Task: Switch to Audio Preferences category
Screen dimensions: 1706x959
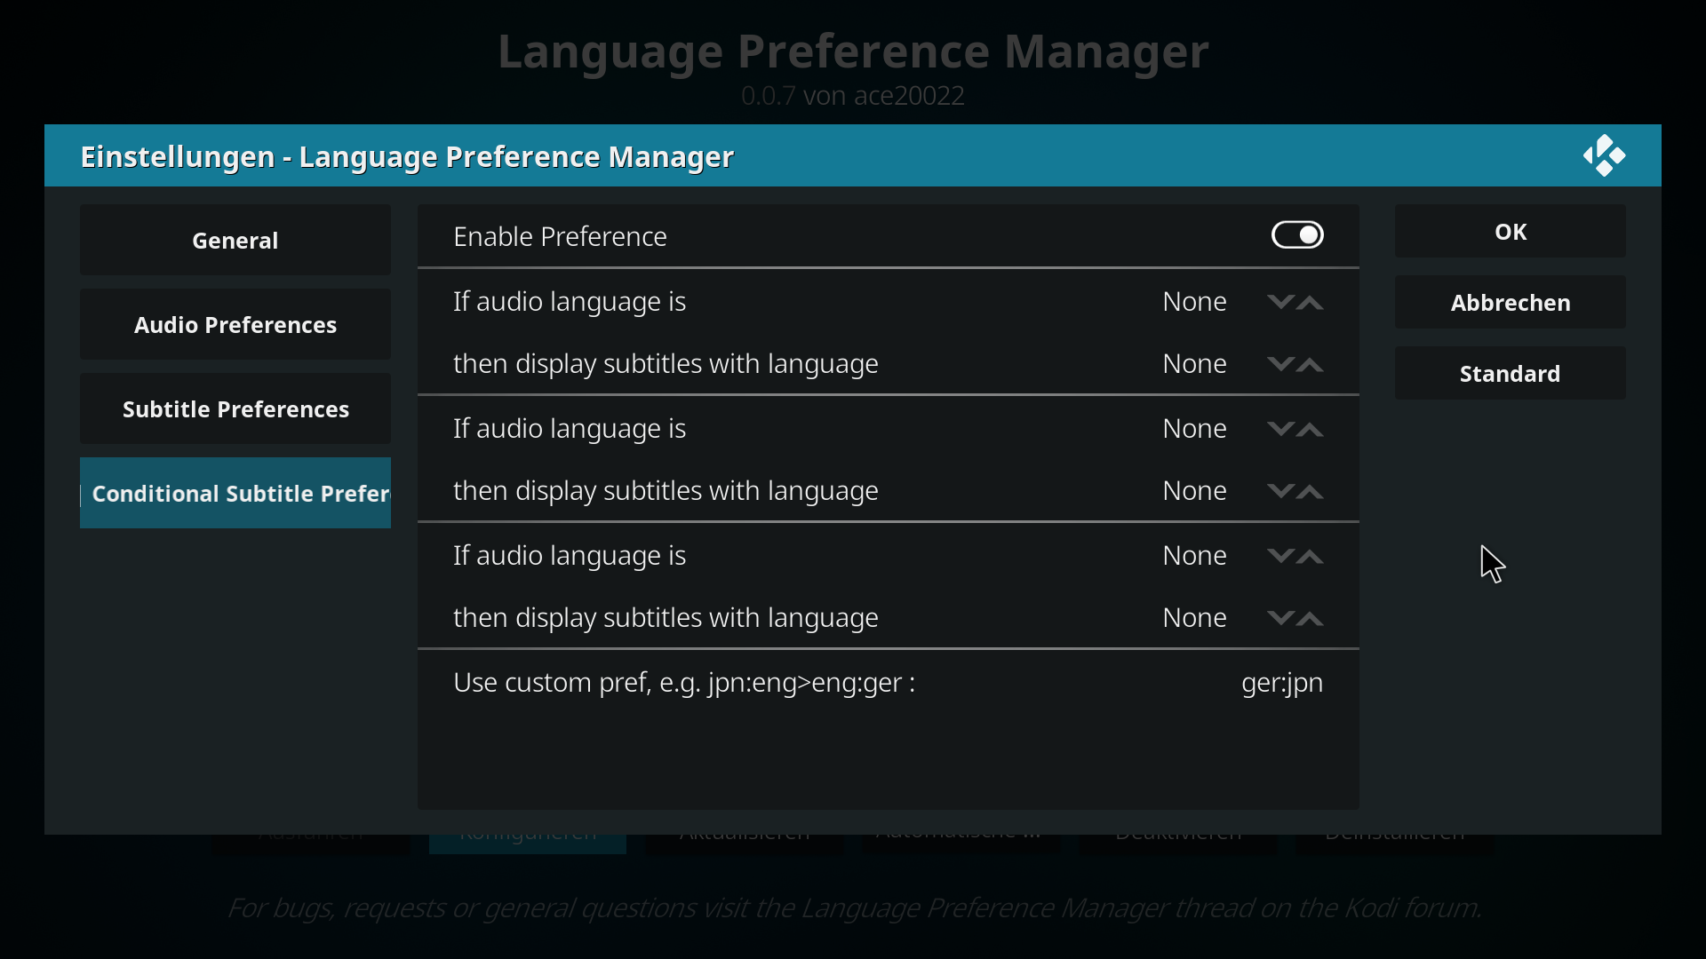Action: coord(235,324)
